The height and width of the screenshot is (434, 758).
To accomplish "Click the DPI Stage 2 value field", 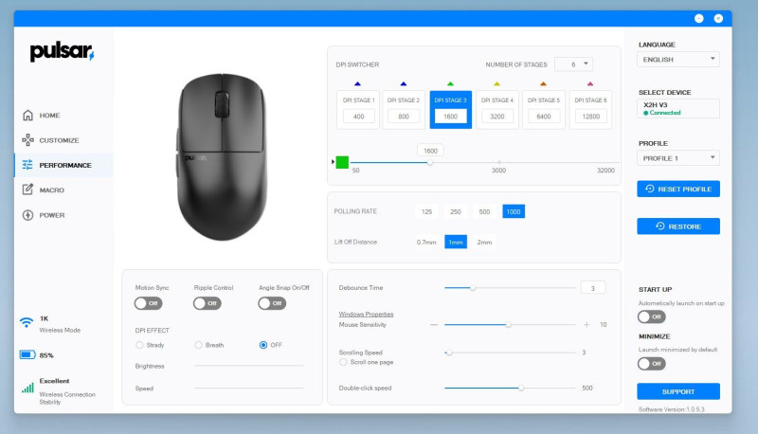I will point(404,117).
